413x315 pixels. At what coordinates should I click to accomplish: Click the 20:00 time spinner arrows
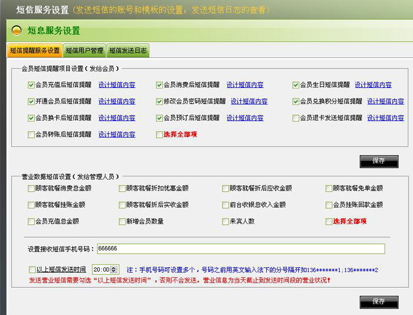pos(114,270)
